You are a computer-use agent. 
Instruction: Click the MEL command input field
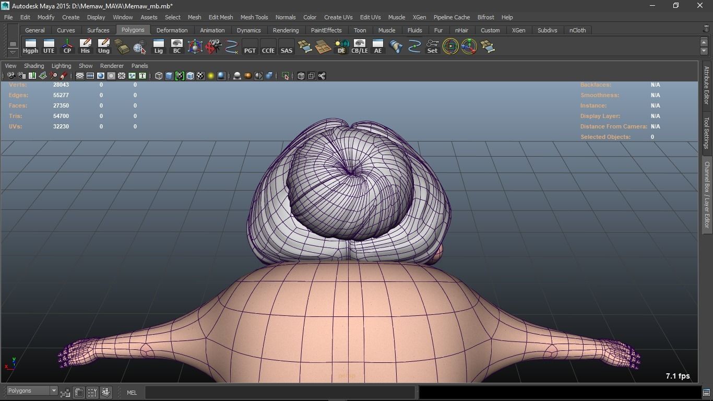[x=280, y=392]
